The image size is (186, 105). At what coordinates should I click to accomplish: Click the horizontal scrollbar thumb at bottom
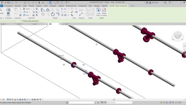[114, 99]
